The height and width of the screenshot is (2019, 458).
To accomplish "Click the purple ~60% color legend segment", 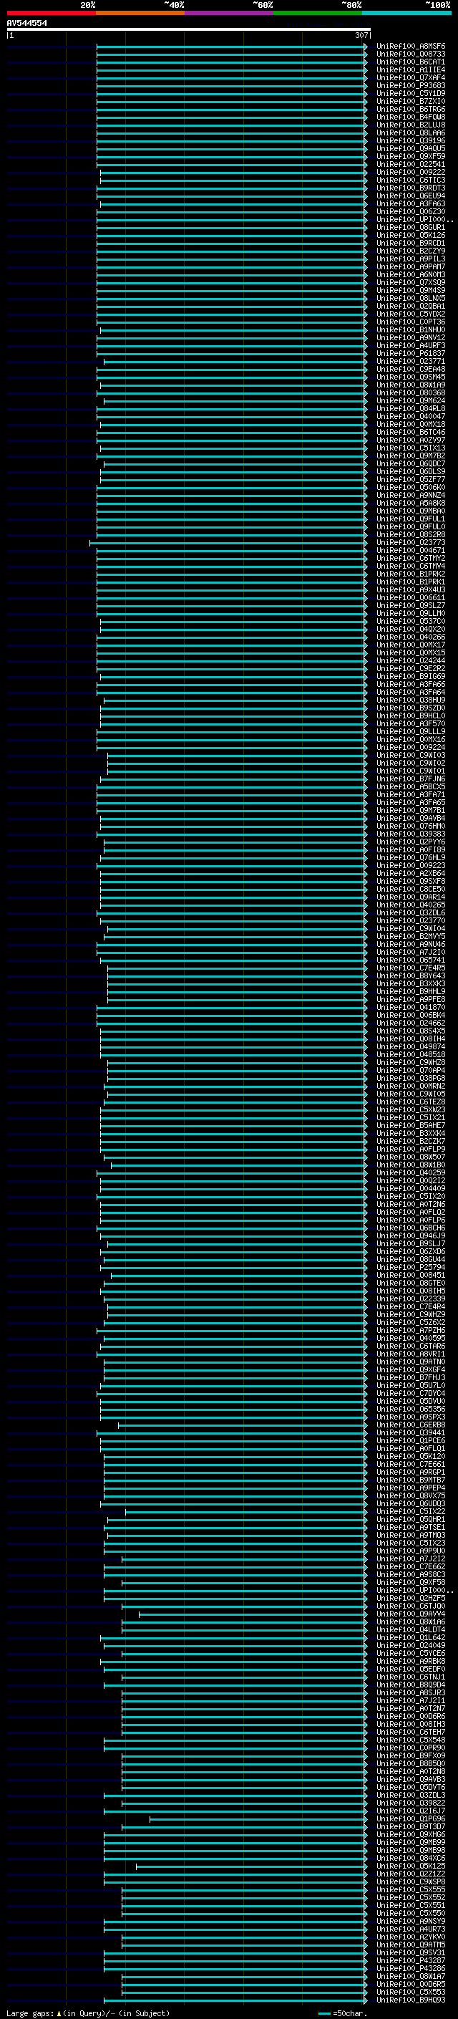I will point(228,14).
